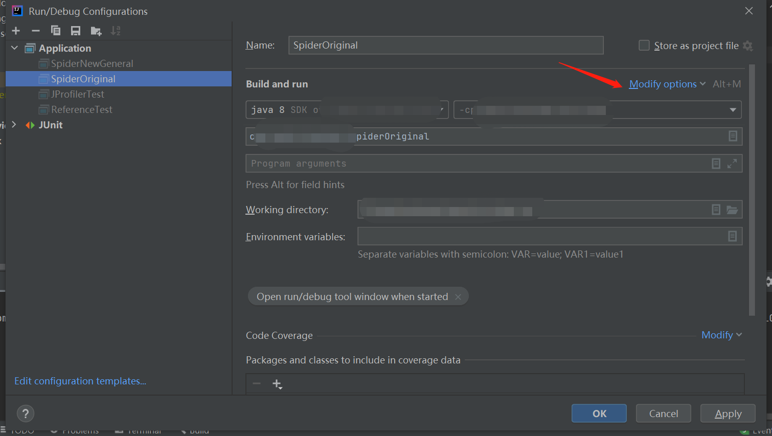The image size is (772, 436).
Task: Create a new folder for configurations
Action: click(x=96, y=30)
